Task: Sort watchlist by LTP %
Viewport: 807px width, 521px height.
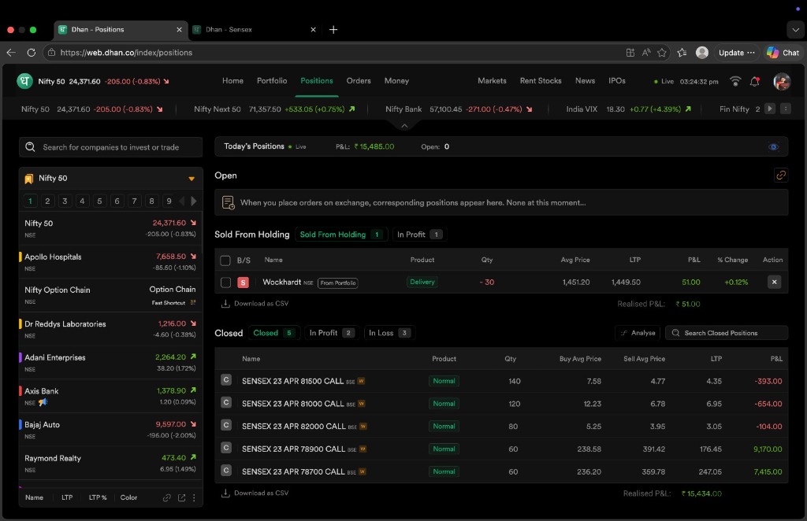Action: point(98,498)
